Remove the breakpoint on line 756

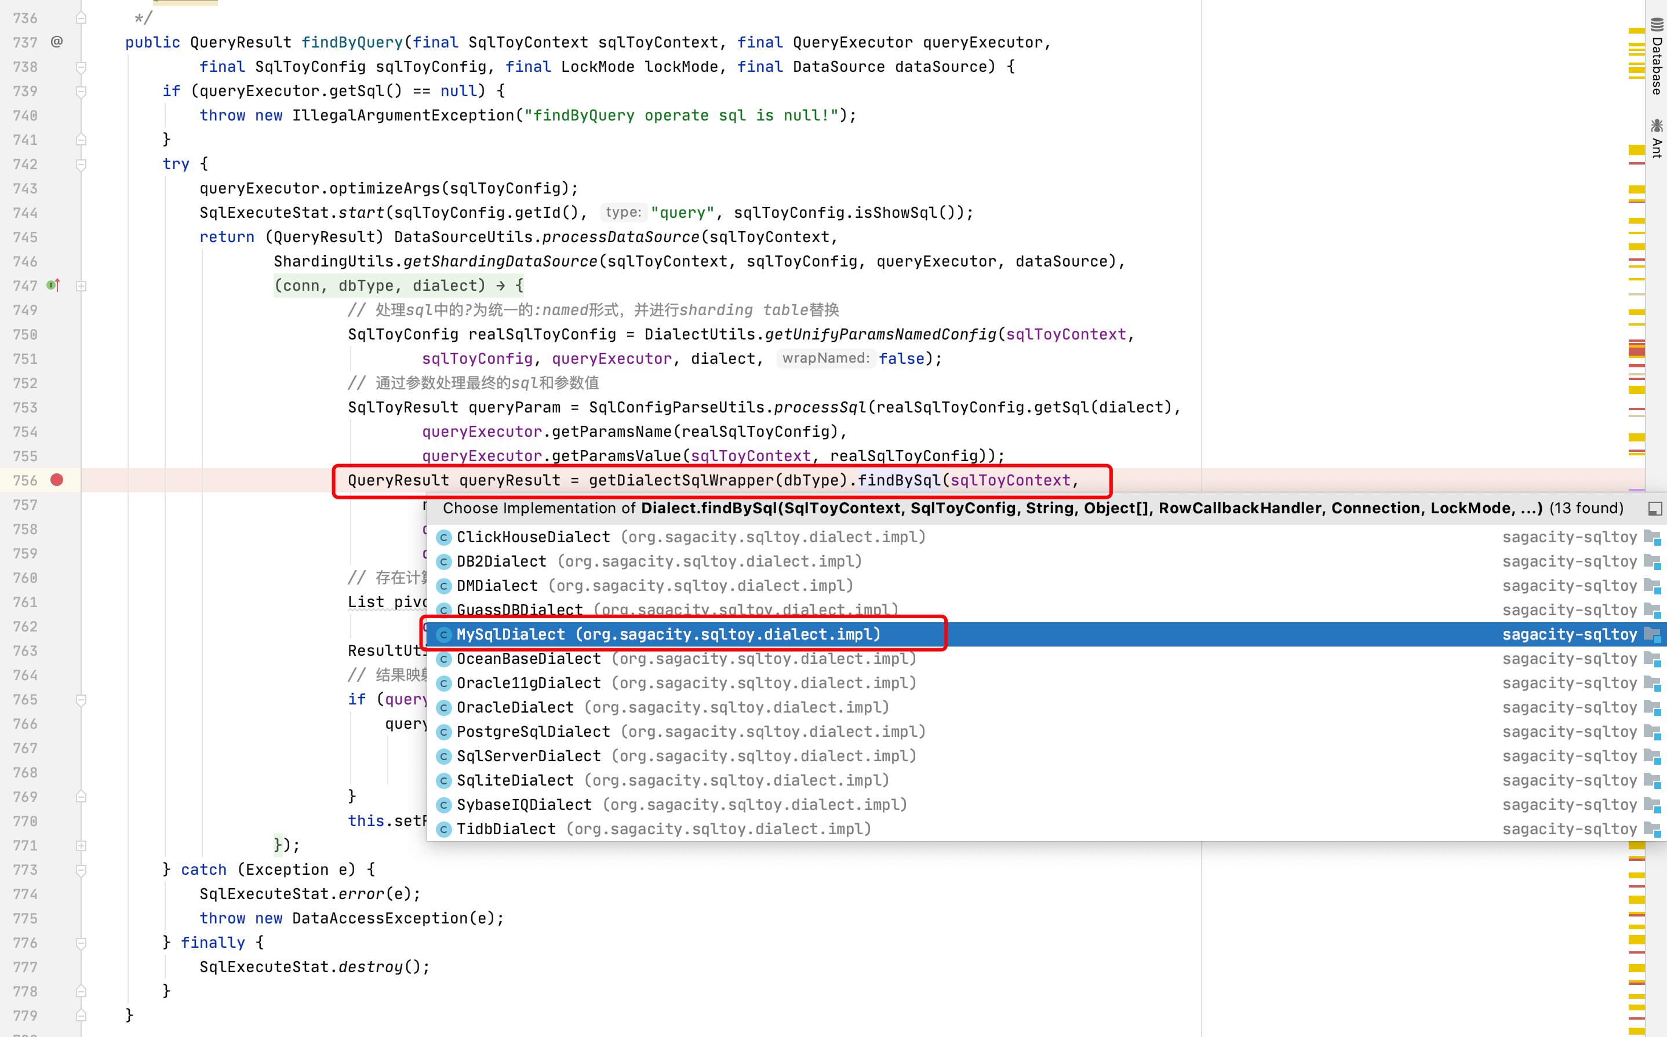(x=57, y=480)
